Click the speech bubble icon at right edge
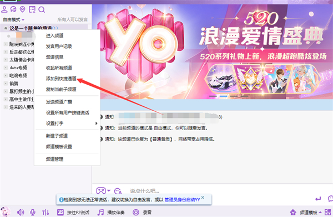The image size is (333, 217). (x=330, y=199)
